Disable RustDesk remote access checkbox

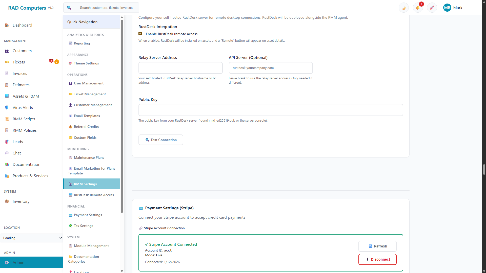[140, 34]
